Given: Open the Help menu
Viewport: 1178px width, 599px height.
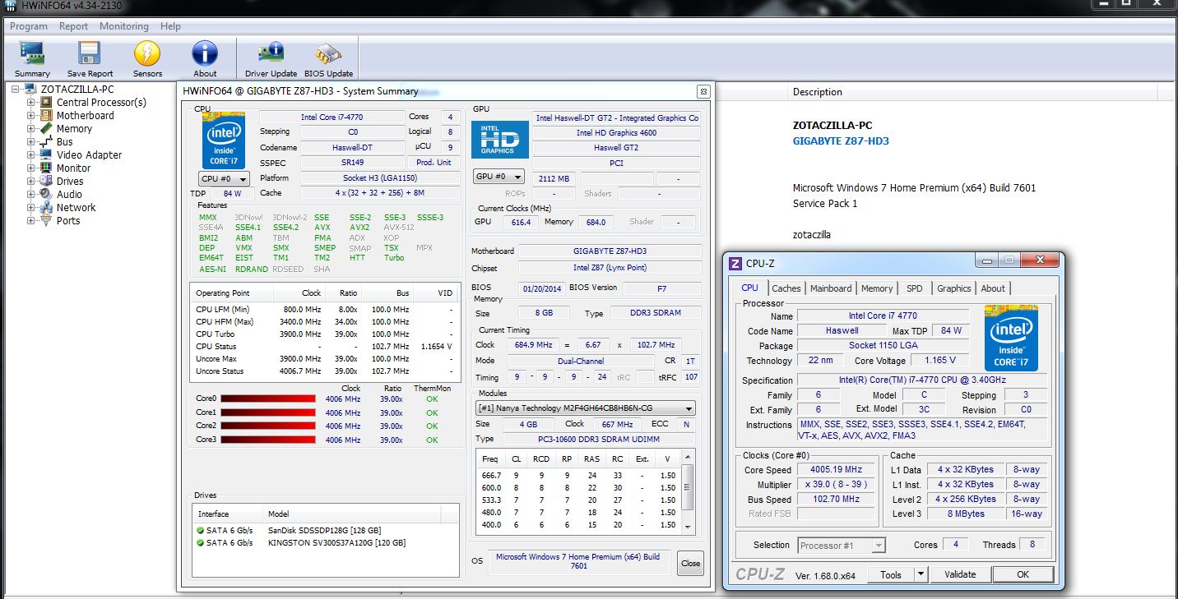Looking at the screenshot, I should (170, 26).
